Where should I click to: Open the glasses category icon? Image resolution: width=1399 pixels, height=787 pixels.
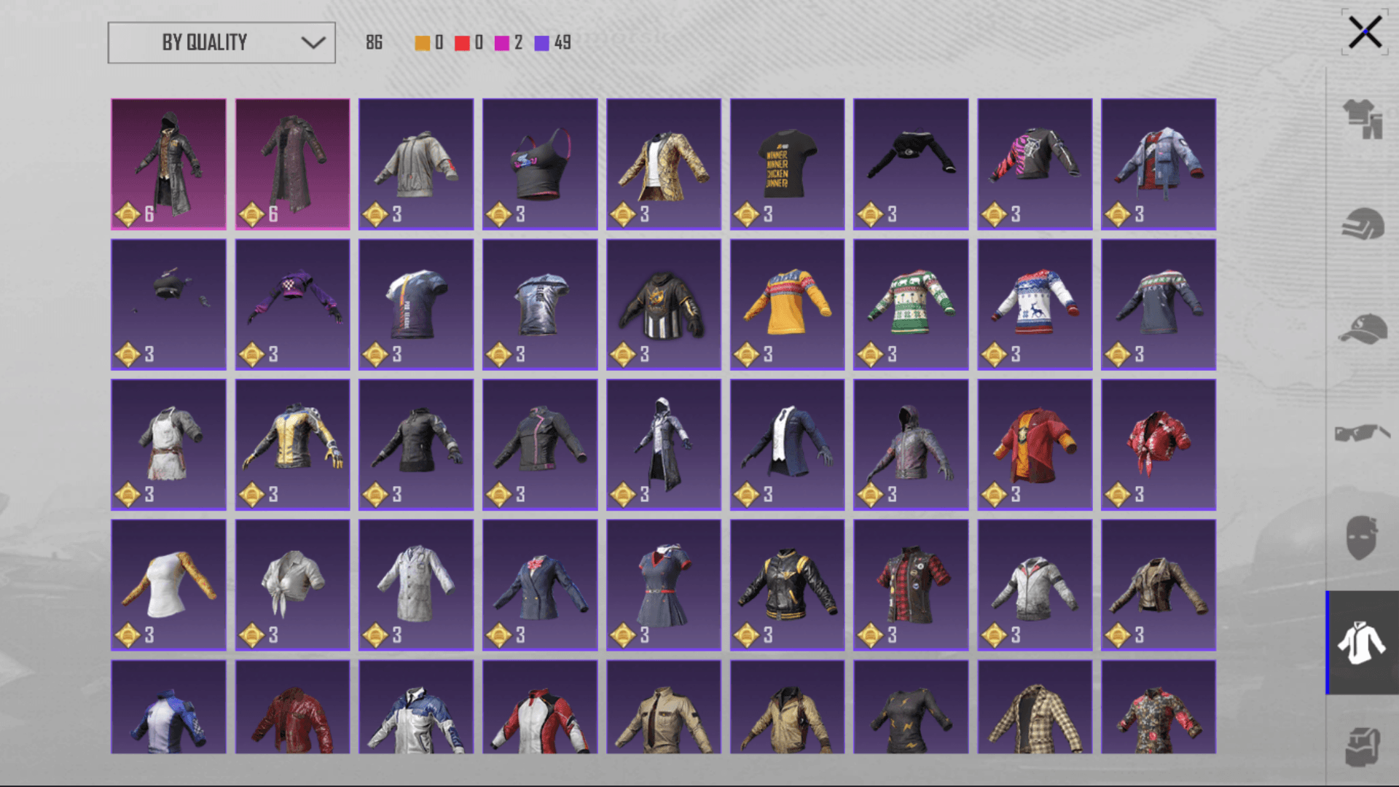(x=1363, y=433)
